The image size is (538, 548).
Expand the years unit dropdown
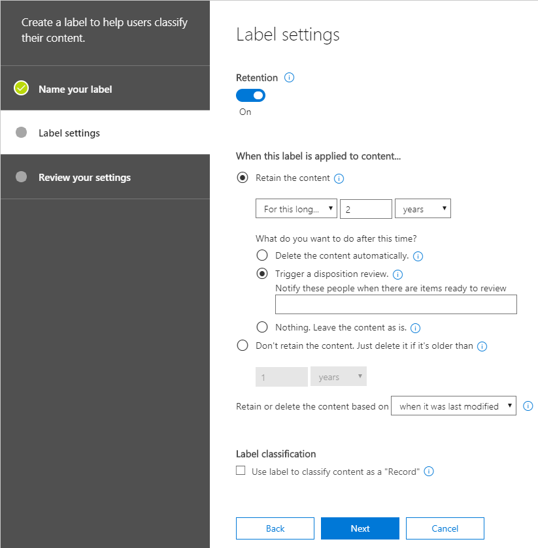point(422,209)
